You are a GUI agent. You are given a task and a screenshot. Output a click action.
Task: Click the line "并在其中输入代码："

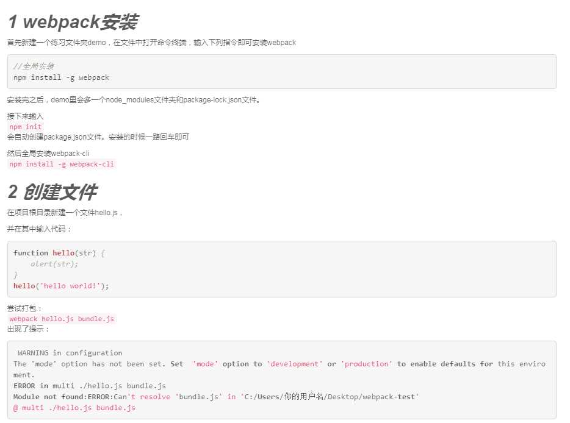click(39, 229)
